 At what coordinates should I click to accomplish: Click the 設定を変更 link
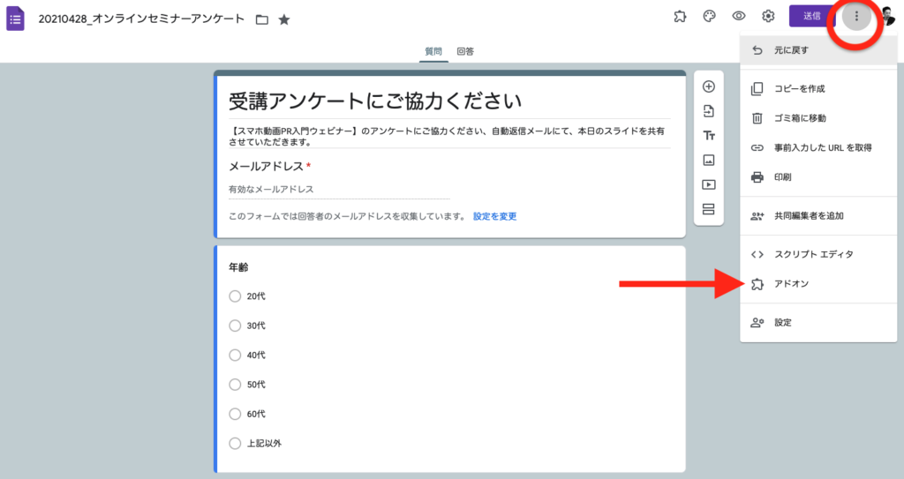tap(494, 216)
